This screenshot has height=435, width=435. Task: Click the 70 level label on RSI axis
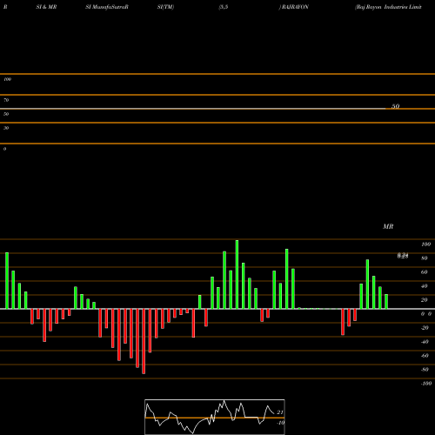6,100
